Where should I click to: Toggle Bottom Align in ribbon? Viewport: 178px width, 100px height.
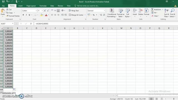click(x=58, y=11)
